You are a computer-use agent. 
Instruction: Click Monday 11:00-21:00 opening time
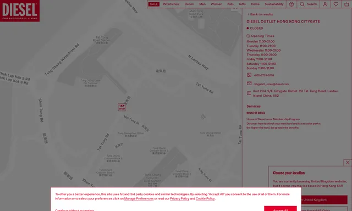tap(260, 41)
